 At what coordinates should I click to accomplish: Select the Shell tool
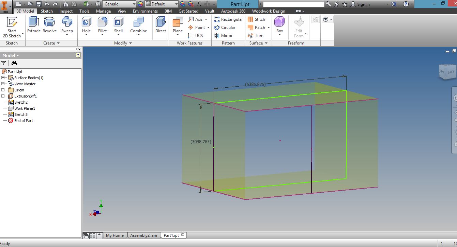click(x=118, y=25)
